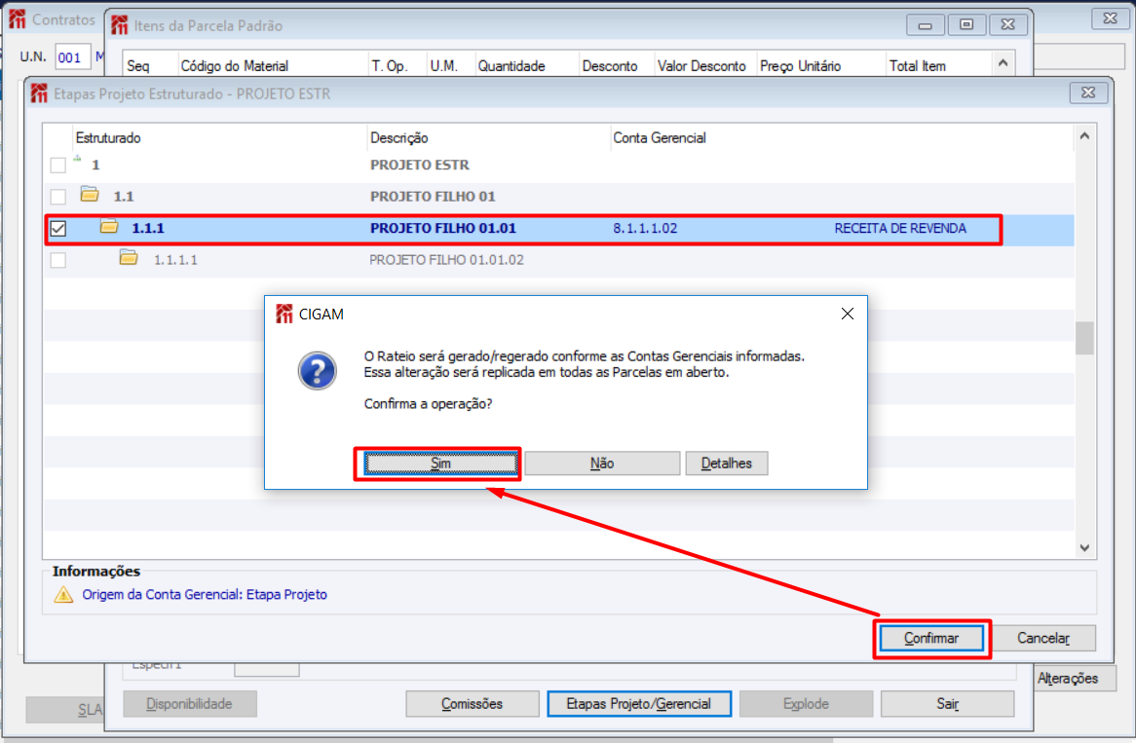Check the box for row 1.1.1.1
Image resolution: width=1136 pixels, height=743 pixels.
[x=57, y=260]
